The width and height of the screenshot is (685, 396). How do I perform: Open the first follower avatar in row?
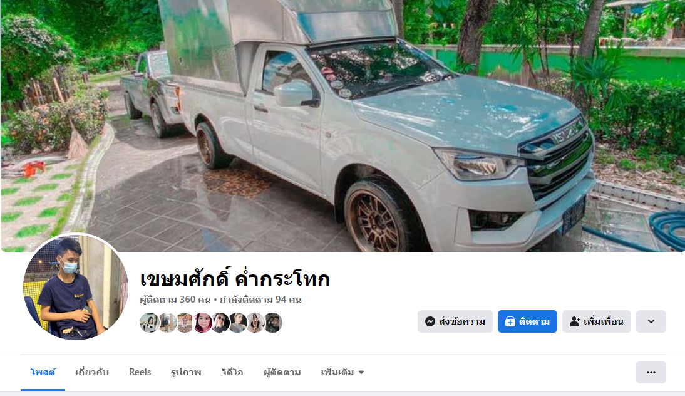click(x=149, y=323)
